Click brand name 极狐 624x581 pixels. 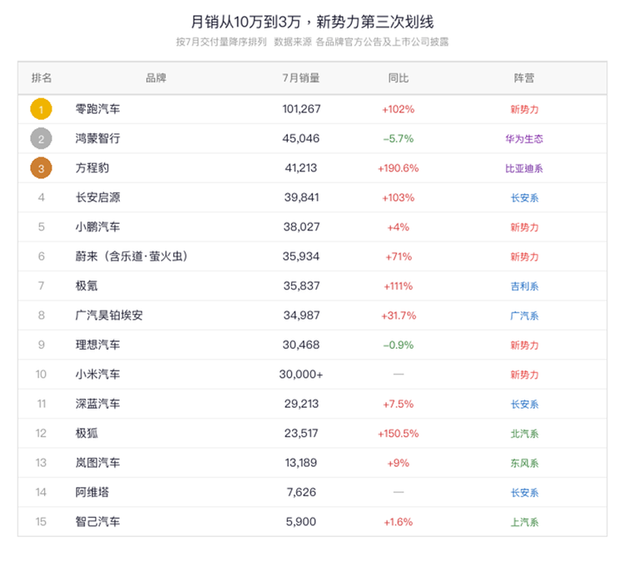coord(87,434)
